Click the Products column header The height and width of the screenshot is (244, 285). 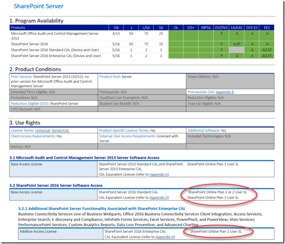[x=59, y=27]
